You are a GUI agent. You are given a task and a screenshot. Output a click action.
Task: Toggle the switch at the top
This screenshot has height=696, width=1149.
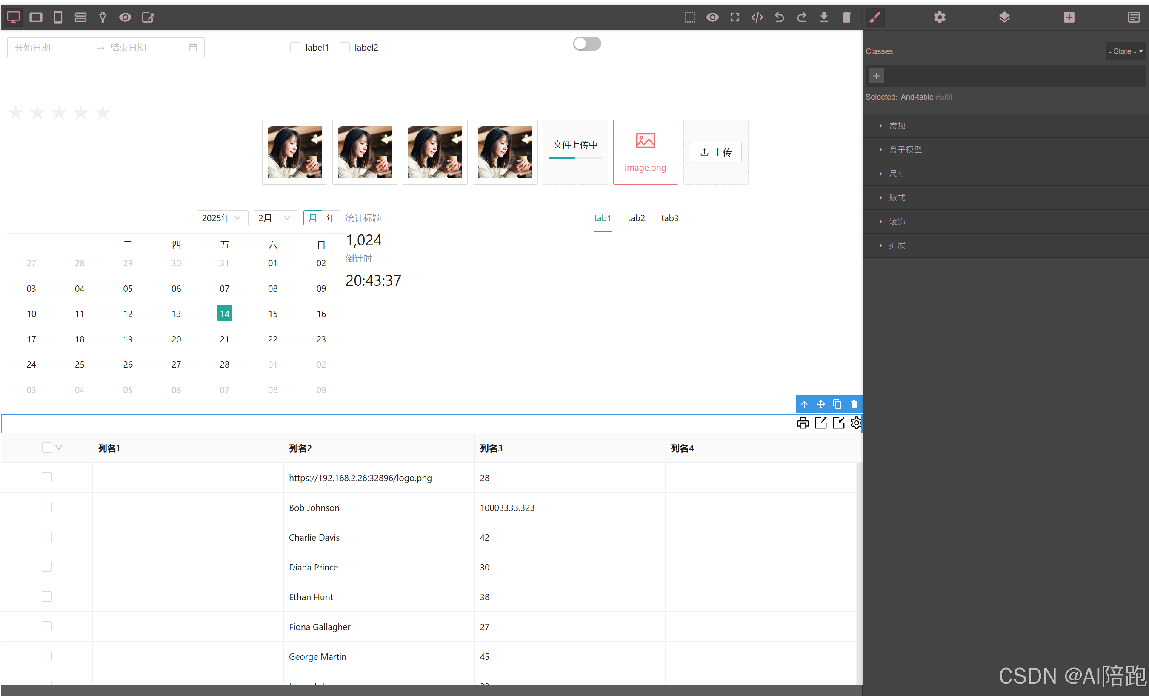coord(586,44)
